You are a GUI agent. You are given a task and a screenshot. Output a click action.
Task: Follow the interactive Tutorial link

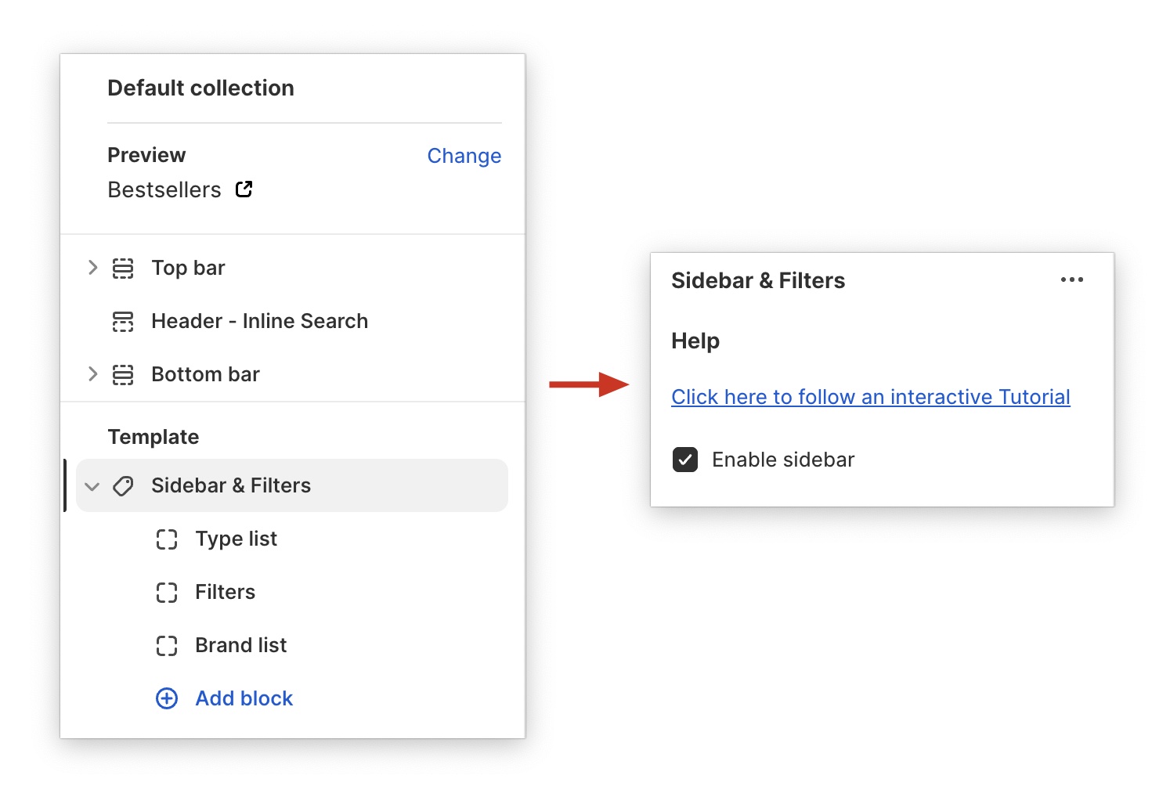870,397
